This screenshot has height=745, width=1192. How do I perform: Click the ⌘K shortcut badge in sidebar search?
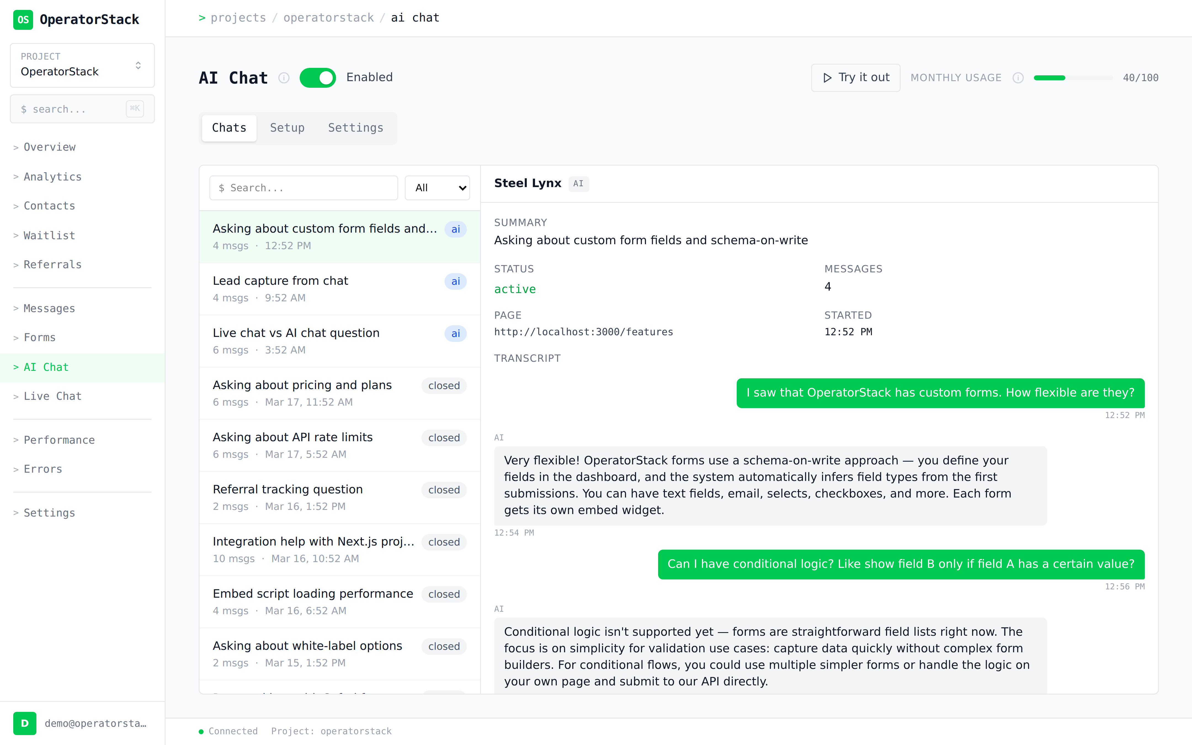point(134,108)
